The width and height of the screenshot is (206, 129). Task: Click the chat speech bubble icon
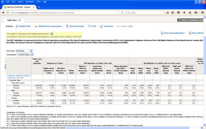(x=196, y=13)
